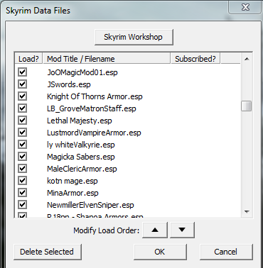Select Knight Of Thorns Armor.esp row text
Screen dimensions: 263x268
coord(95,96)
